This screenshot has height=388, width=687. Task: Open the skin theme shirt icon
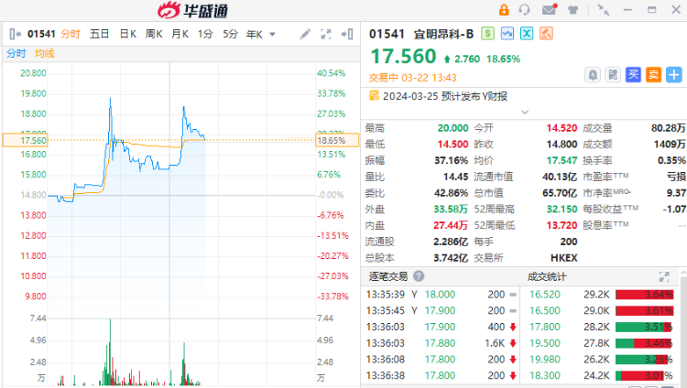pyautogui.click(x=573, y=10)
